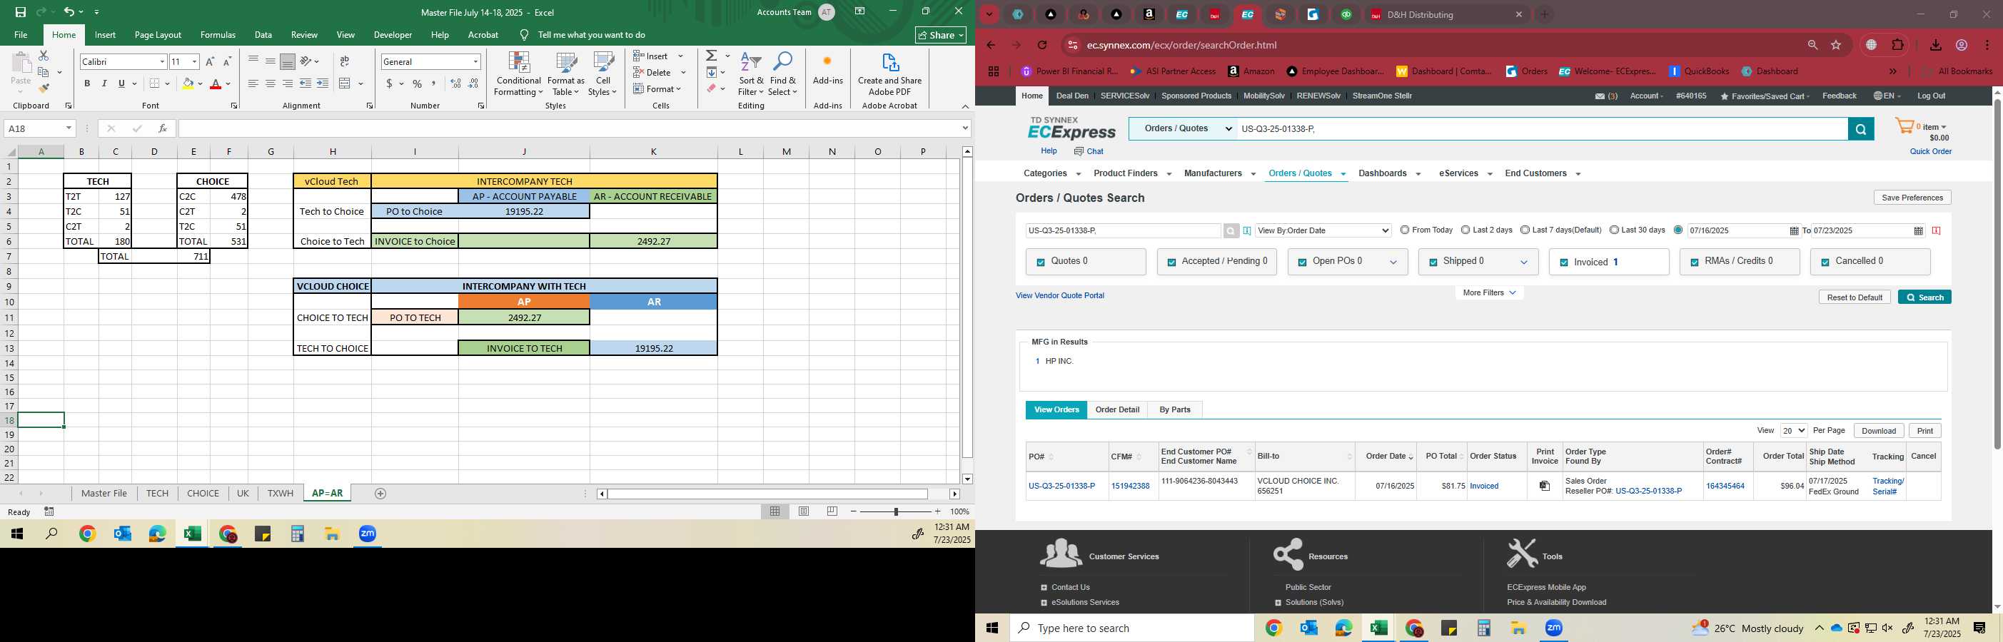2003x642 pixels.
Task: Open the Page Layout ribbon tab
Action: [x=158, y=35]
